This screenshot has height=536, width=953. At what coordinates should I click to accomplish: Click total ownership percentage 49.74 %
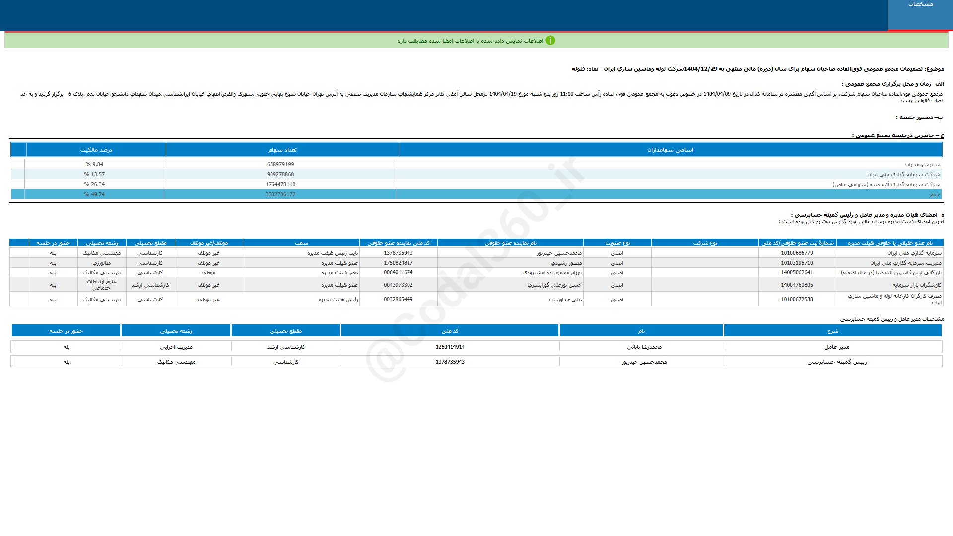pyautogui.click(x=94, y=194)
